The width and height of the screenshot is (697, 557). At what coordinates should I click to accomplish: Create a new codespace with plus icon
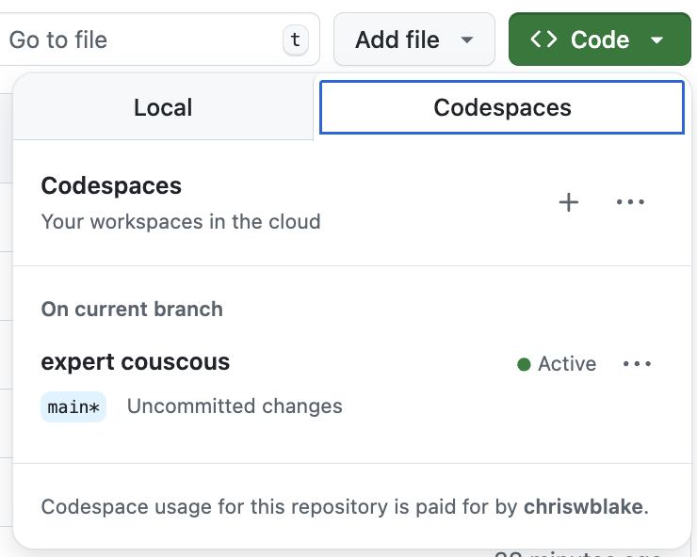pos(569,202)
